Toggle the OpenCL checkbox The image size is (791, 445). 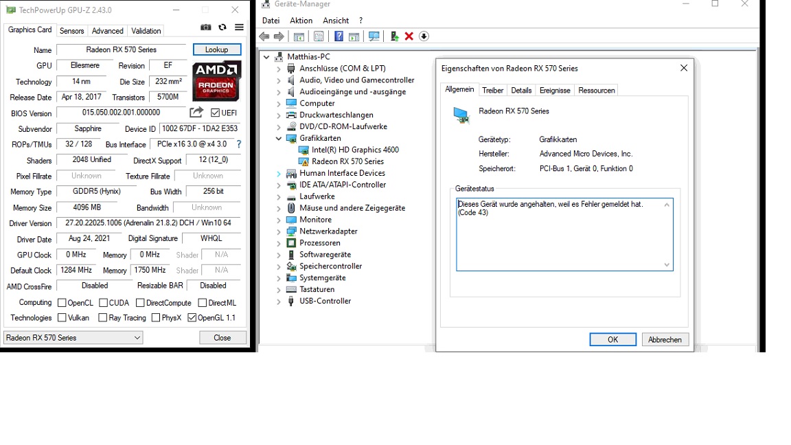[x=62, y=303]
